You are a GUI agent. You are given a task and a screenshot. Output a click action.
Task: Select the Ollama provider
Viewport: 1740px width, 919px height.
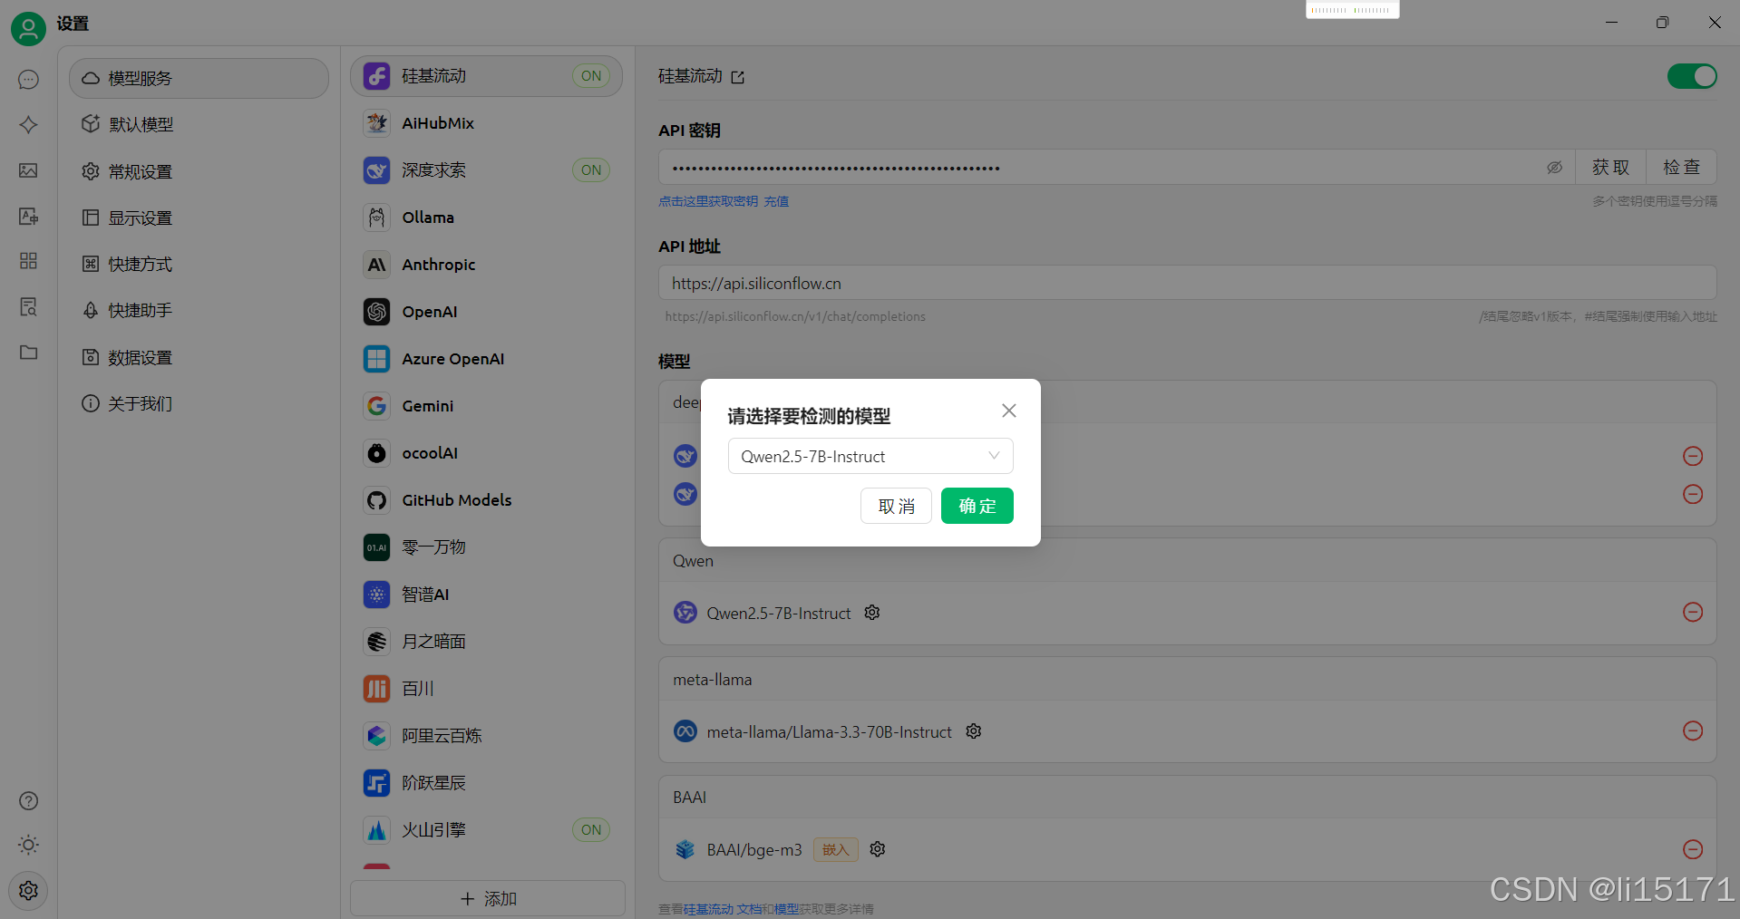tap(487, 218)
